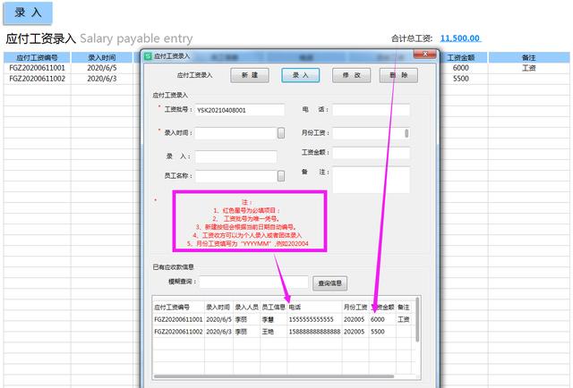
Task: Click the 录入时间 column header in dialog list
Action: click(218, 308)
